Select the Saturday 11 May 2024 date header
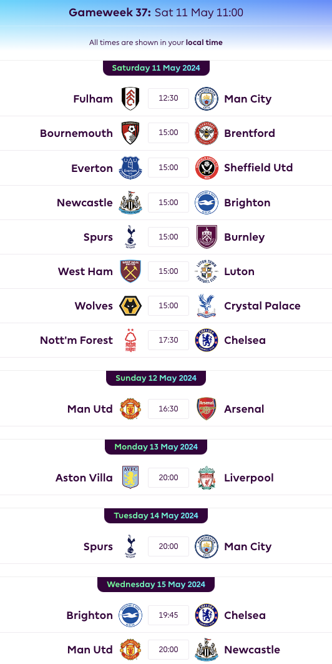This screenshot has width=332, height=664. point(156,68)
